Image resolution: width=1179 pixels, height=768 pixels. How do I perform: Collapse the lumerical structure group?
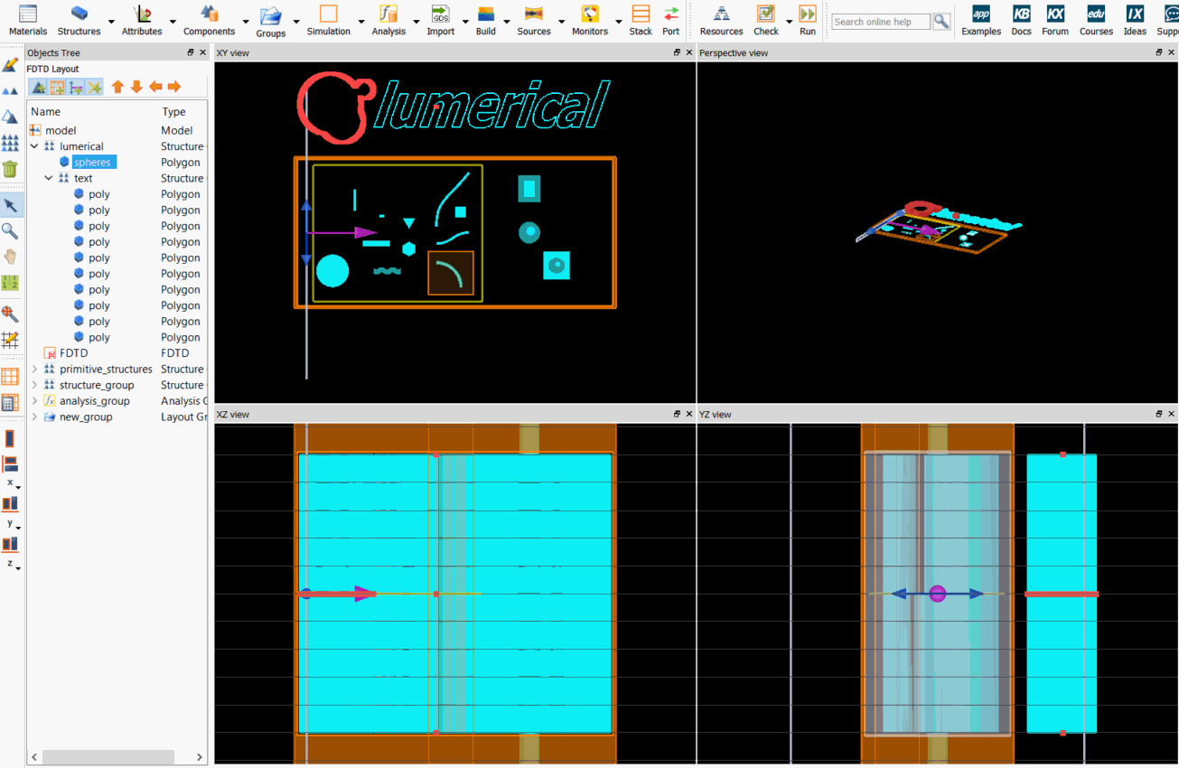[x=34, y=146]
